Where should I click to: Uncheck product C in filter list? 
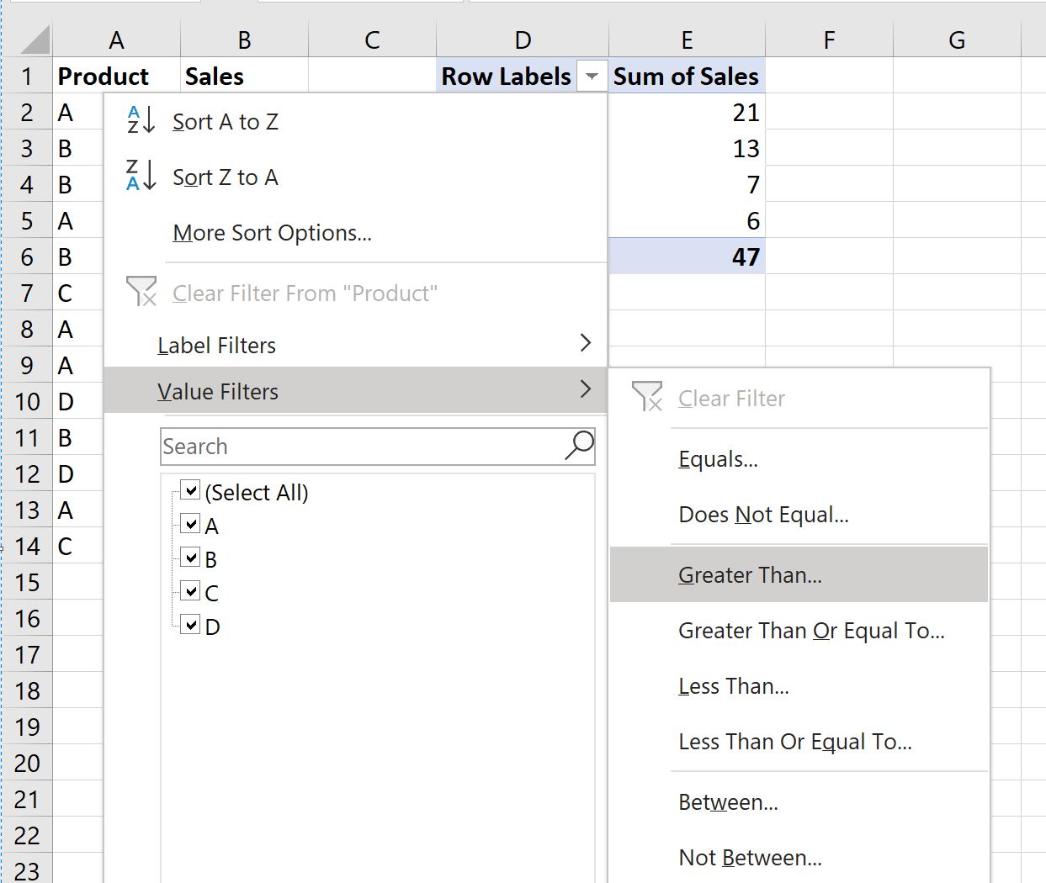(x=190, y=591)
